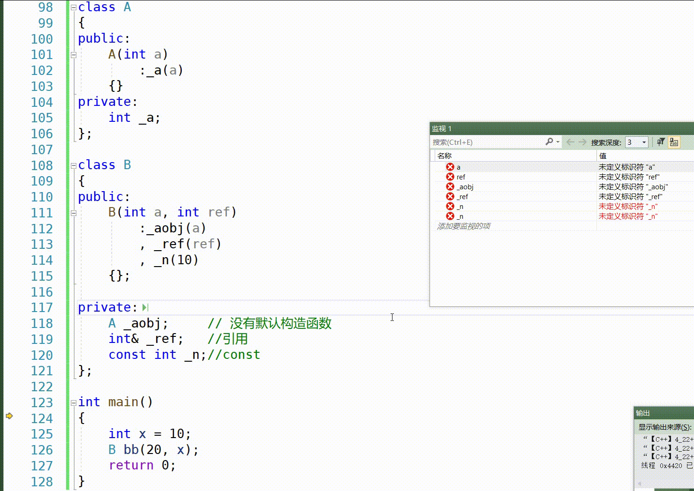694x491 pixels.
Task: Collapse the int main() function block
Action: click(x=74, y=402)
